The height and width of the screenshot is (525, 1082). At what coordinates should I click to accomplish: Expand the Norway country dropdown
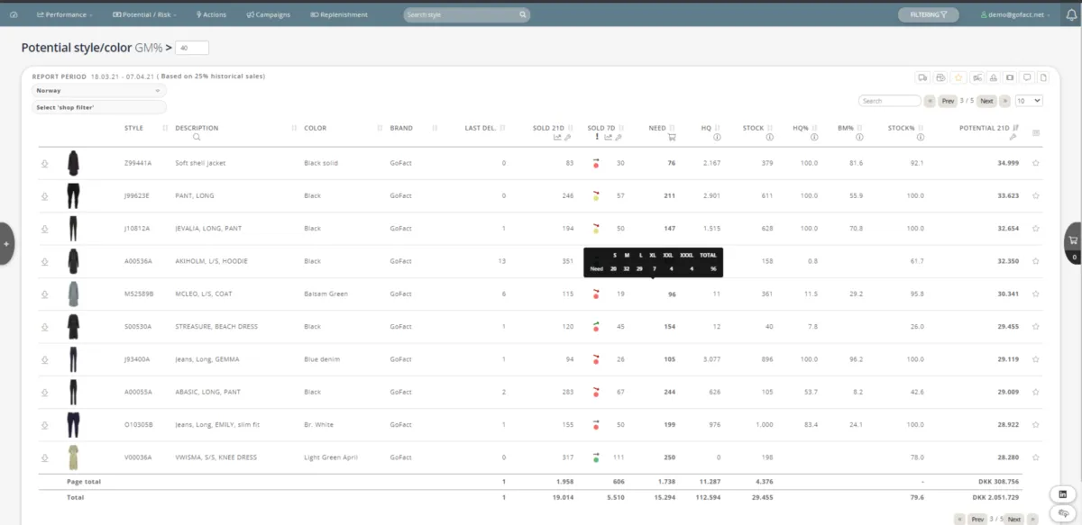99,91
